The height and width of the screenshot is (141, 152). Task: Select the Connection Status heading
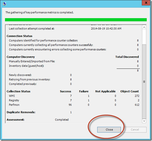[19, 36]
